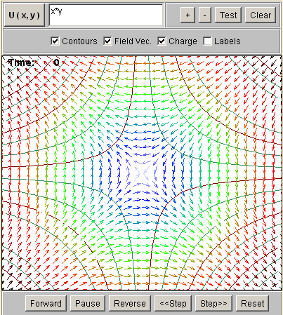Click into the potential function input field

(106, 15)
